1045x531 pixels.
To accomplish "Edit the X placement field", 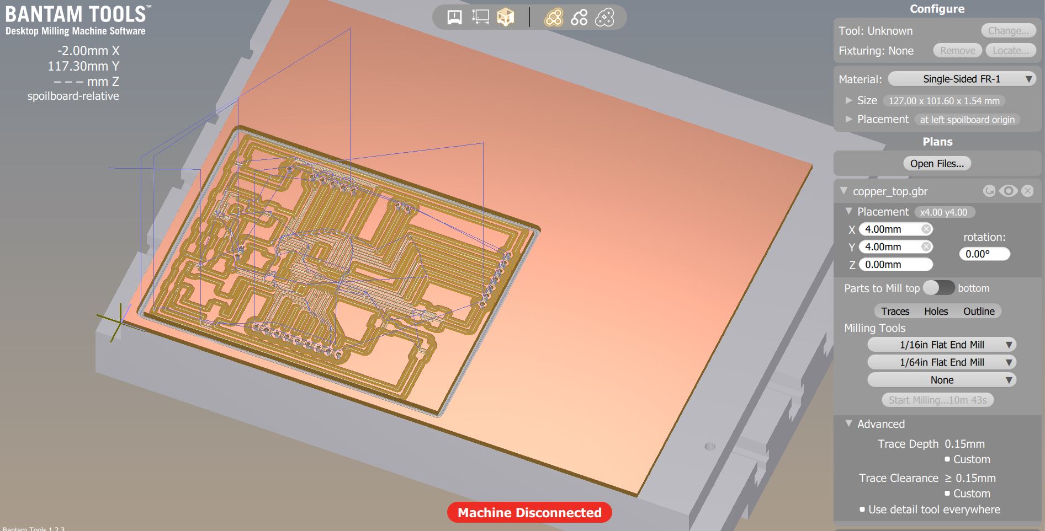I will pyautogui.click(x=895, y=229).
